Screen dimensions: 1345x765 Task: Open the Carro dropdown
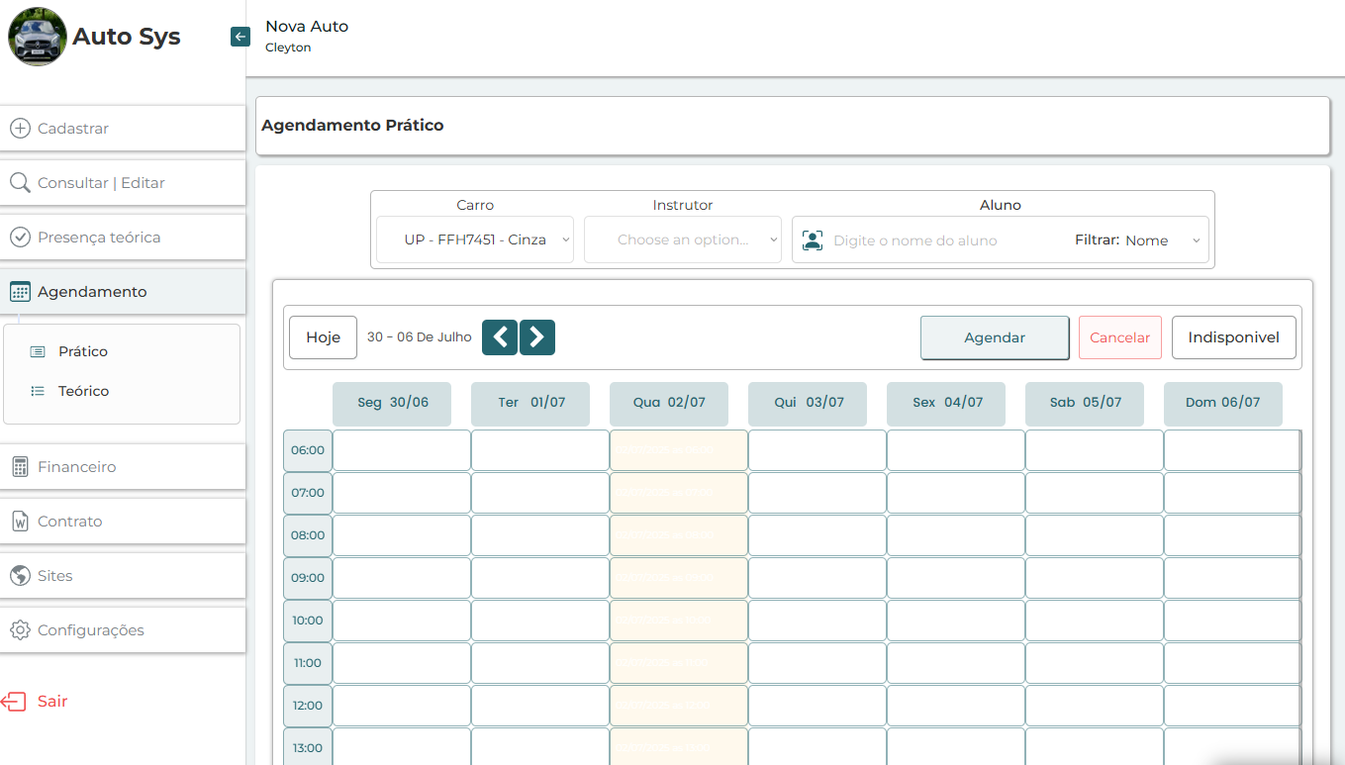(x=475, y=239)
